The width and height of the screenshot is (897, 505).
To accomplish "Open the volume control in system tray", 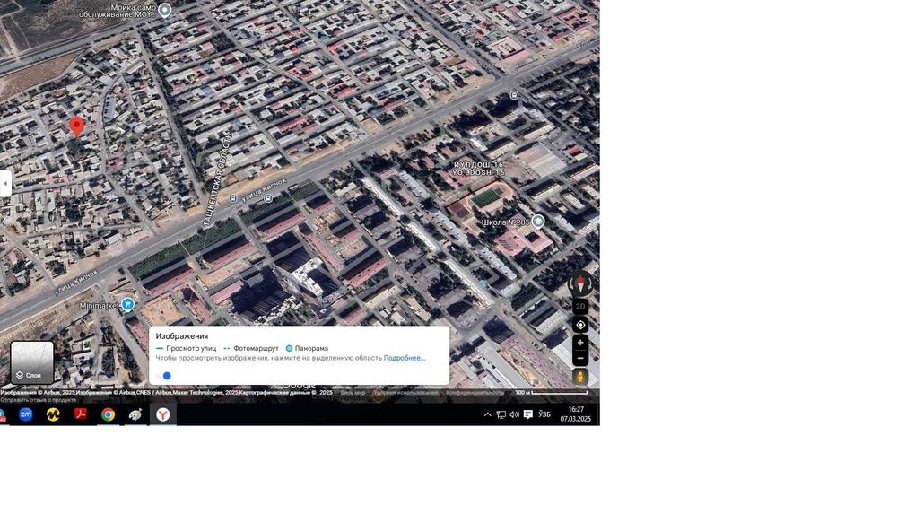I will click(x=514, y=414).
